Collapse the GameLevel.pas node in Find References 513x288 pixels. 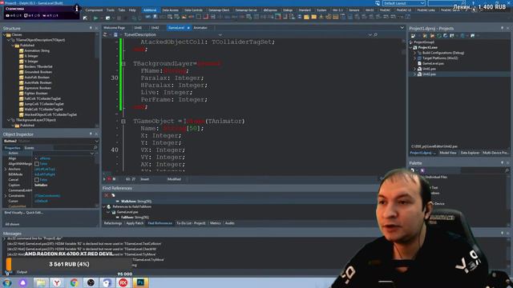point(108,212)
